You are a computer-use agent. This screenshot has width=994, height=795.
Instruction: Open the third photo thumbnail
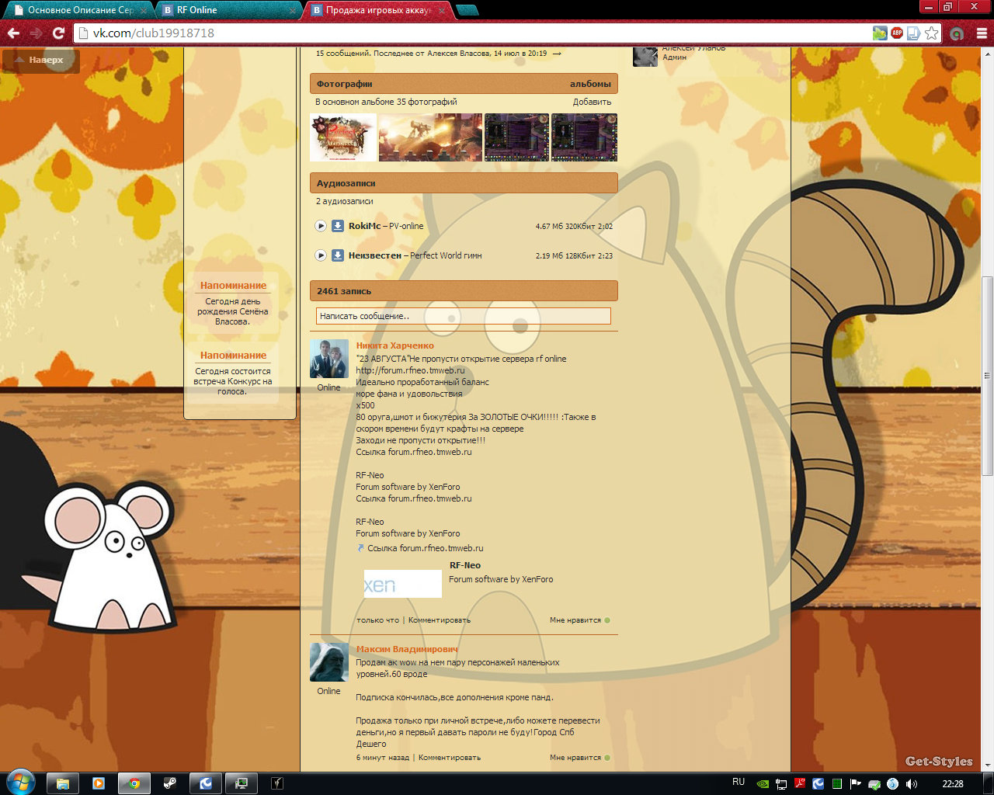(x=516, y=137)
